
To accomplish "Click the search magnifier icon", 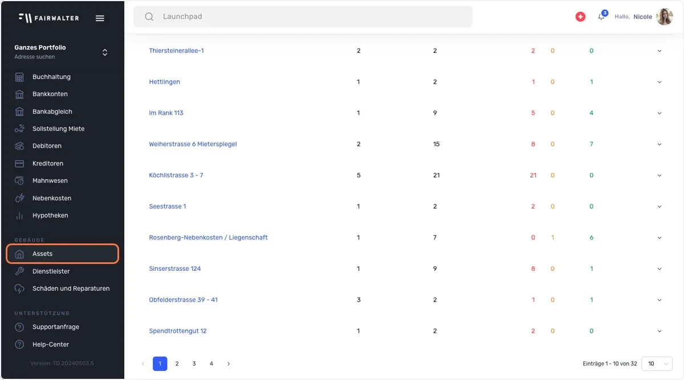I will pyautogui.click(x=149, y=17).
